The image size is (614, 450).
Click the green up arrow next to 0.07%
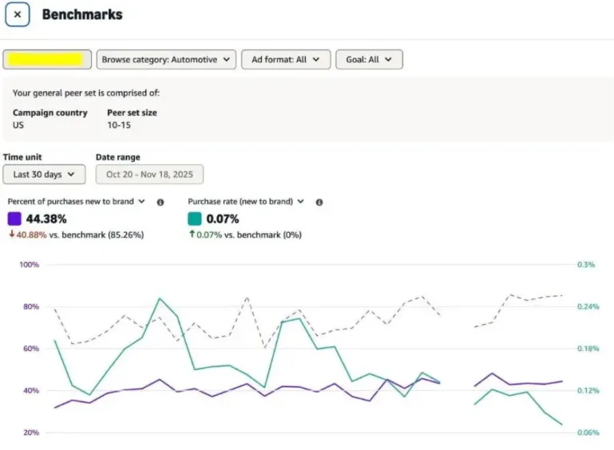coord(192,235)
